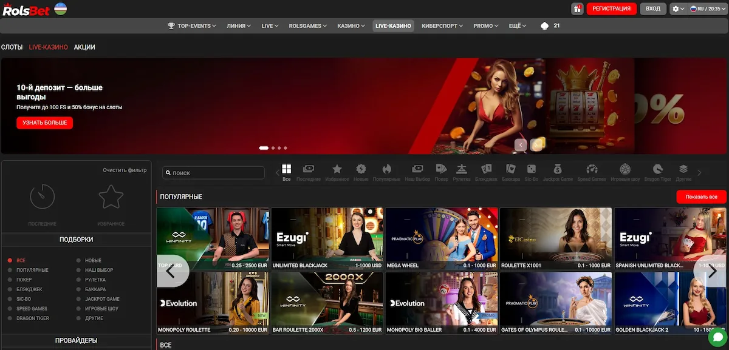Click the 'УЗНАТЬ БОЛЬШЕ' banner button
Viewport: 729px width, 350px height.
pyautogui.click(x=45, y=123)
